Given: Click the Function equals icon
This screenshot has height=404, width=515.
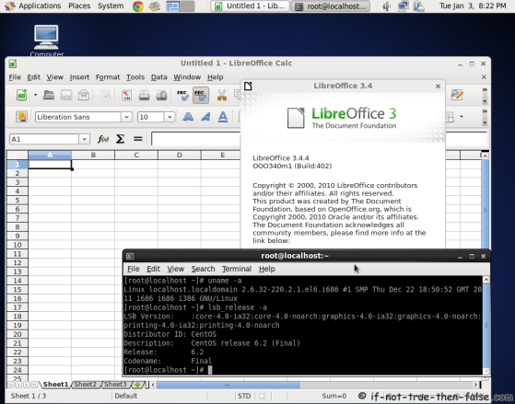Looking at the screenshot, I should 138,139.
